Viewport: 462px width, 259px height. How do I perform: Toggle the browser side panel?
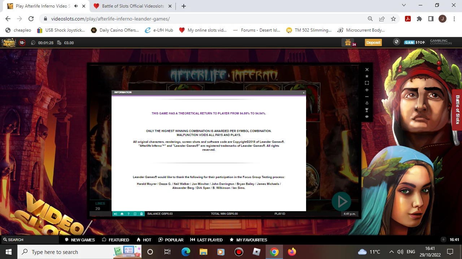tap(431, 19)
